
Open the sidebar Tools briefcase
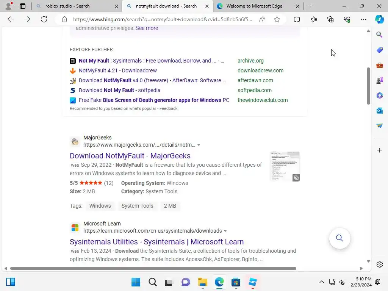coord(379,65)
